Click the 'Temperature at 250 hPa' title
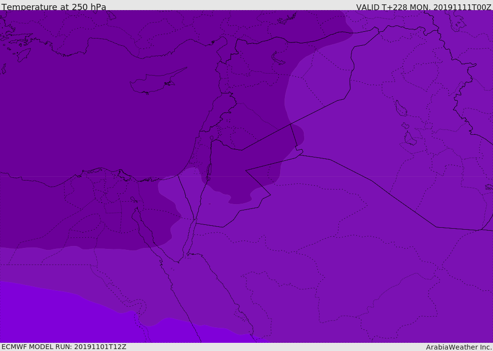Screen dimensions: 493x351 point(54,7)
